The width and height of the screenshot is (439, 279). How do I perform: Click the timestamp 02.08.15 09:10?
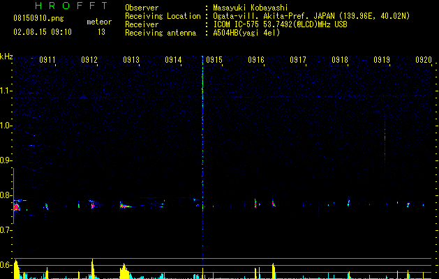pyautogui.click(x=43, y=32)
